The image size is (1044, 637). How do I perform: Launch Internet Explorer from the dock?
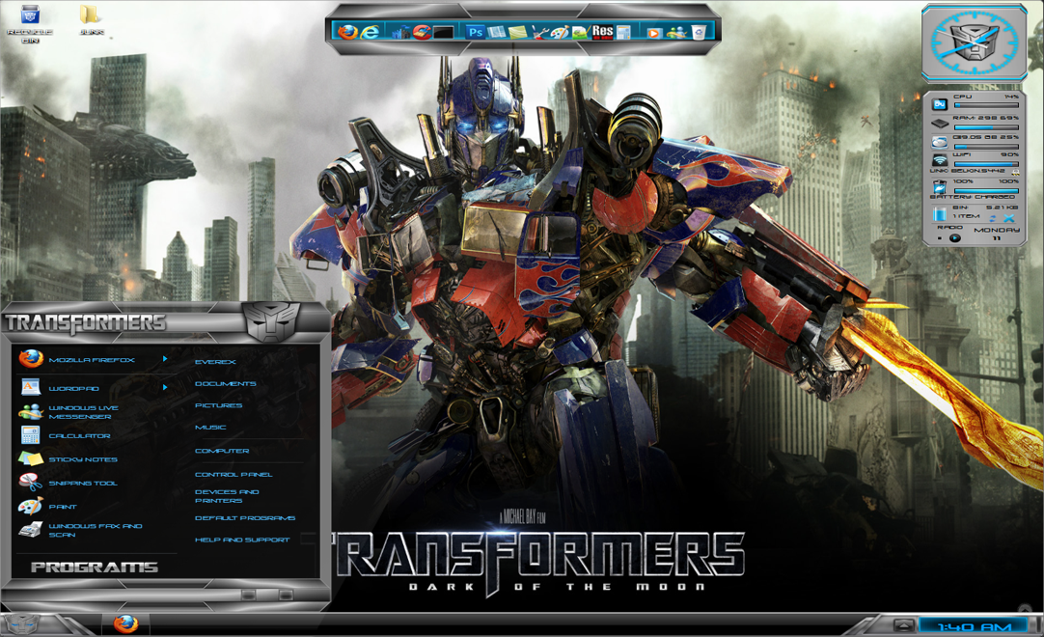click(370, 32)
